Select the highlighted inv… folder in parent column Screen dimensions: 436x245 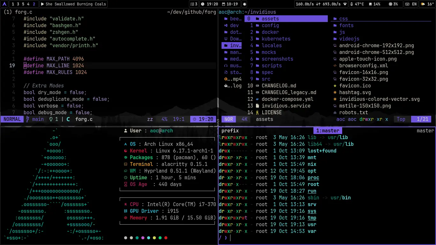click(x=232, y=46)
